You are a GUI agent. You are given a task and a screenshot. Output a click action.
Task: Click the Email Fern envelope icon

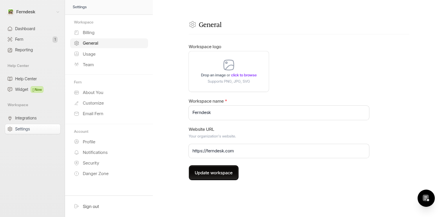pos(76,114)
